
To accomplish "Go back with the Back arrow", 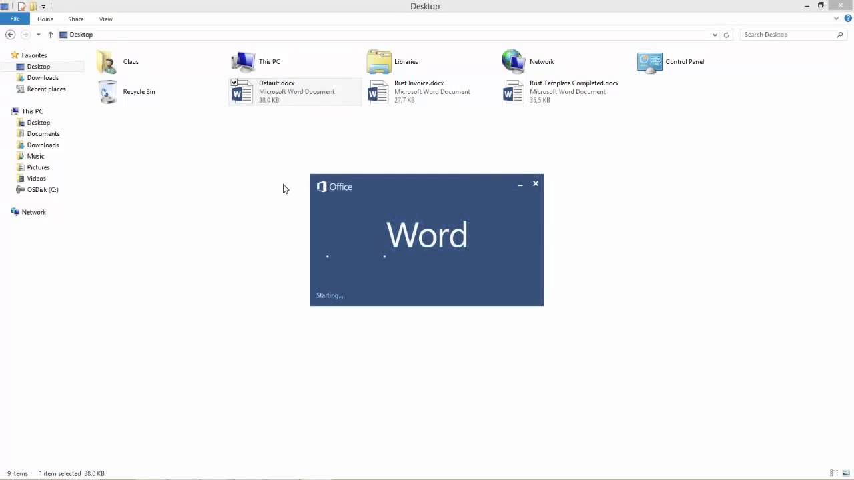I will (x=10, y=35).
